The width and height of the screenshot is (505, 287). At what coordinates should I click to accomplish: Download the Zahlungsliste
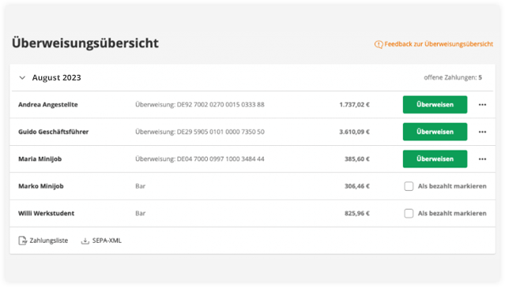[x=49, y=240]
